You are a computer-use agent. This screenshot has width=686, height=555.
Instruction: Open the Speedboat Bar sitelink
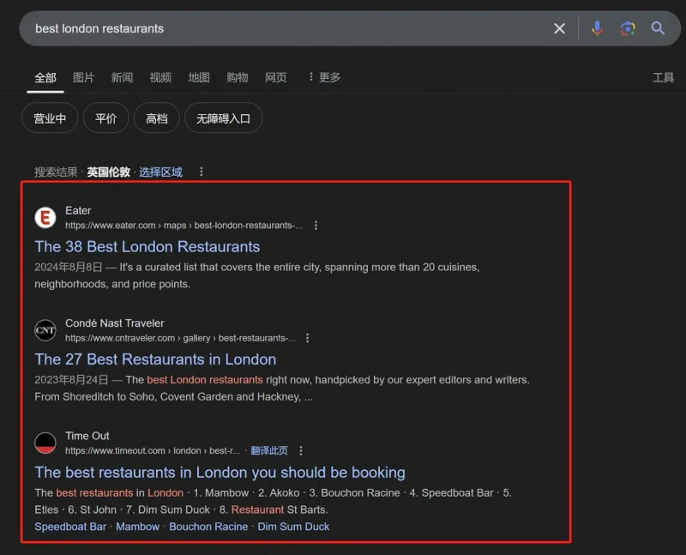pyautogui.click(x=70, y=527)
